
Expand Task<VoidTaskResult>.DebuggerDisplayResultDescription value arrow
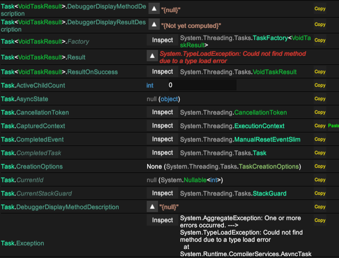coord(154,24)
